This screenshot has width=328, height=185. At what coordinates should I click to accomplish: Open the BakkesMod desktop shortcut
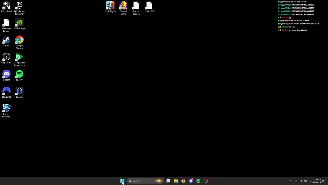tap(6, 7)
